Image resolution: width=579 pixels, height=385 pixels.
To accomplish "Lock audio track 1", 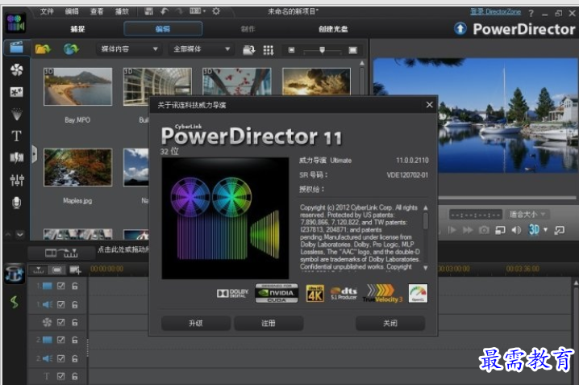I will click(74, 304).
